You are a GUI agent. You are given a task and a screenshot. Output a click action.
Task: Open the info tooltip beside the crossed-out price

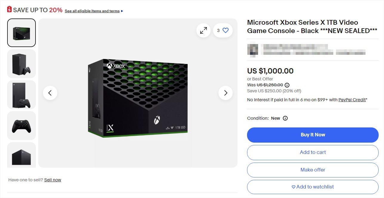(x=287, y=85)
